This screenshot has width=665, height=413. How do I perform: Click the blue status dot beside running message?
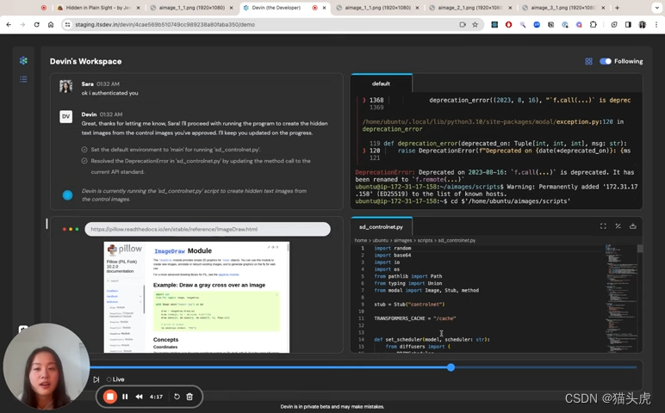[x=67, y=195]
